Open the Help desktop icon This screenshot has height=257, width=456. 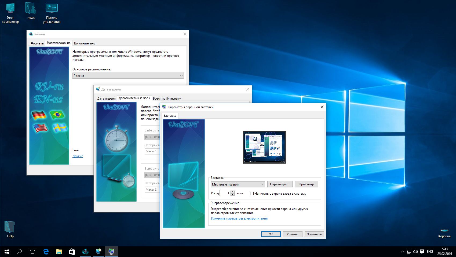coord(10,227)
